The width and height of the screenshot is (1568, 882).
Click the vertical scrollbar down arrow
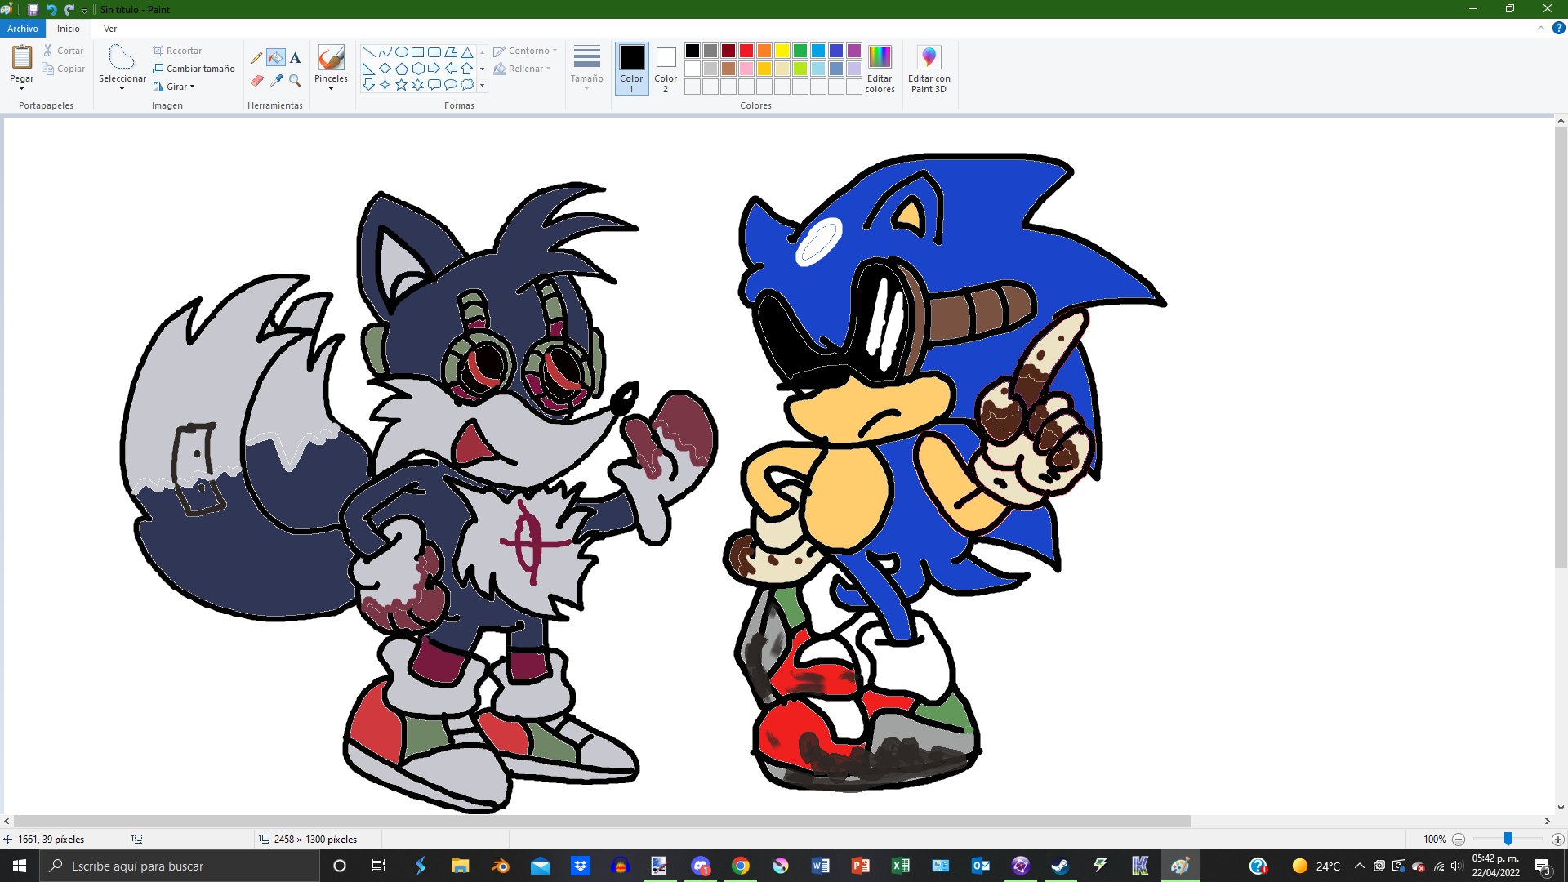1561,808
